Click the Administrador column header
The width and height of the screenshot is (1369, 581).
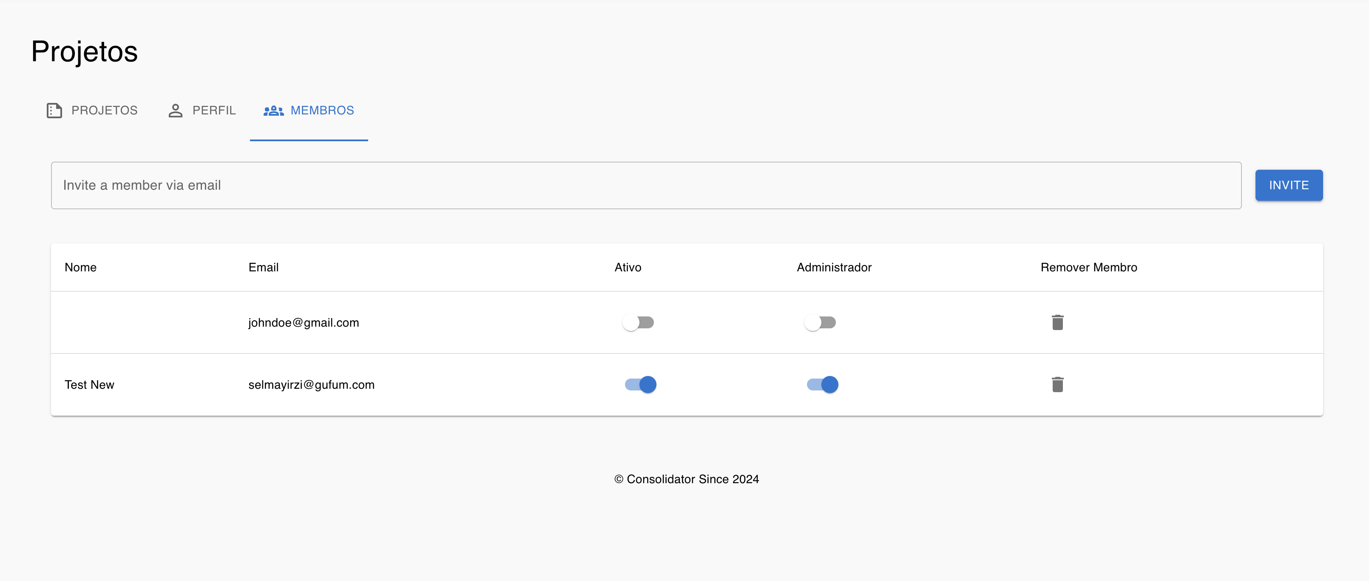834,268
